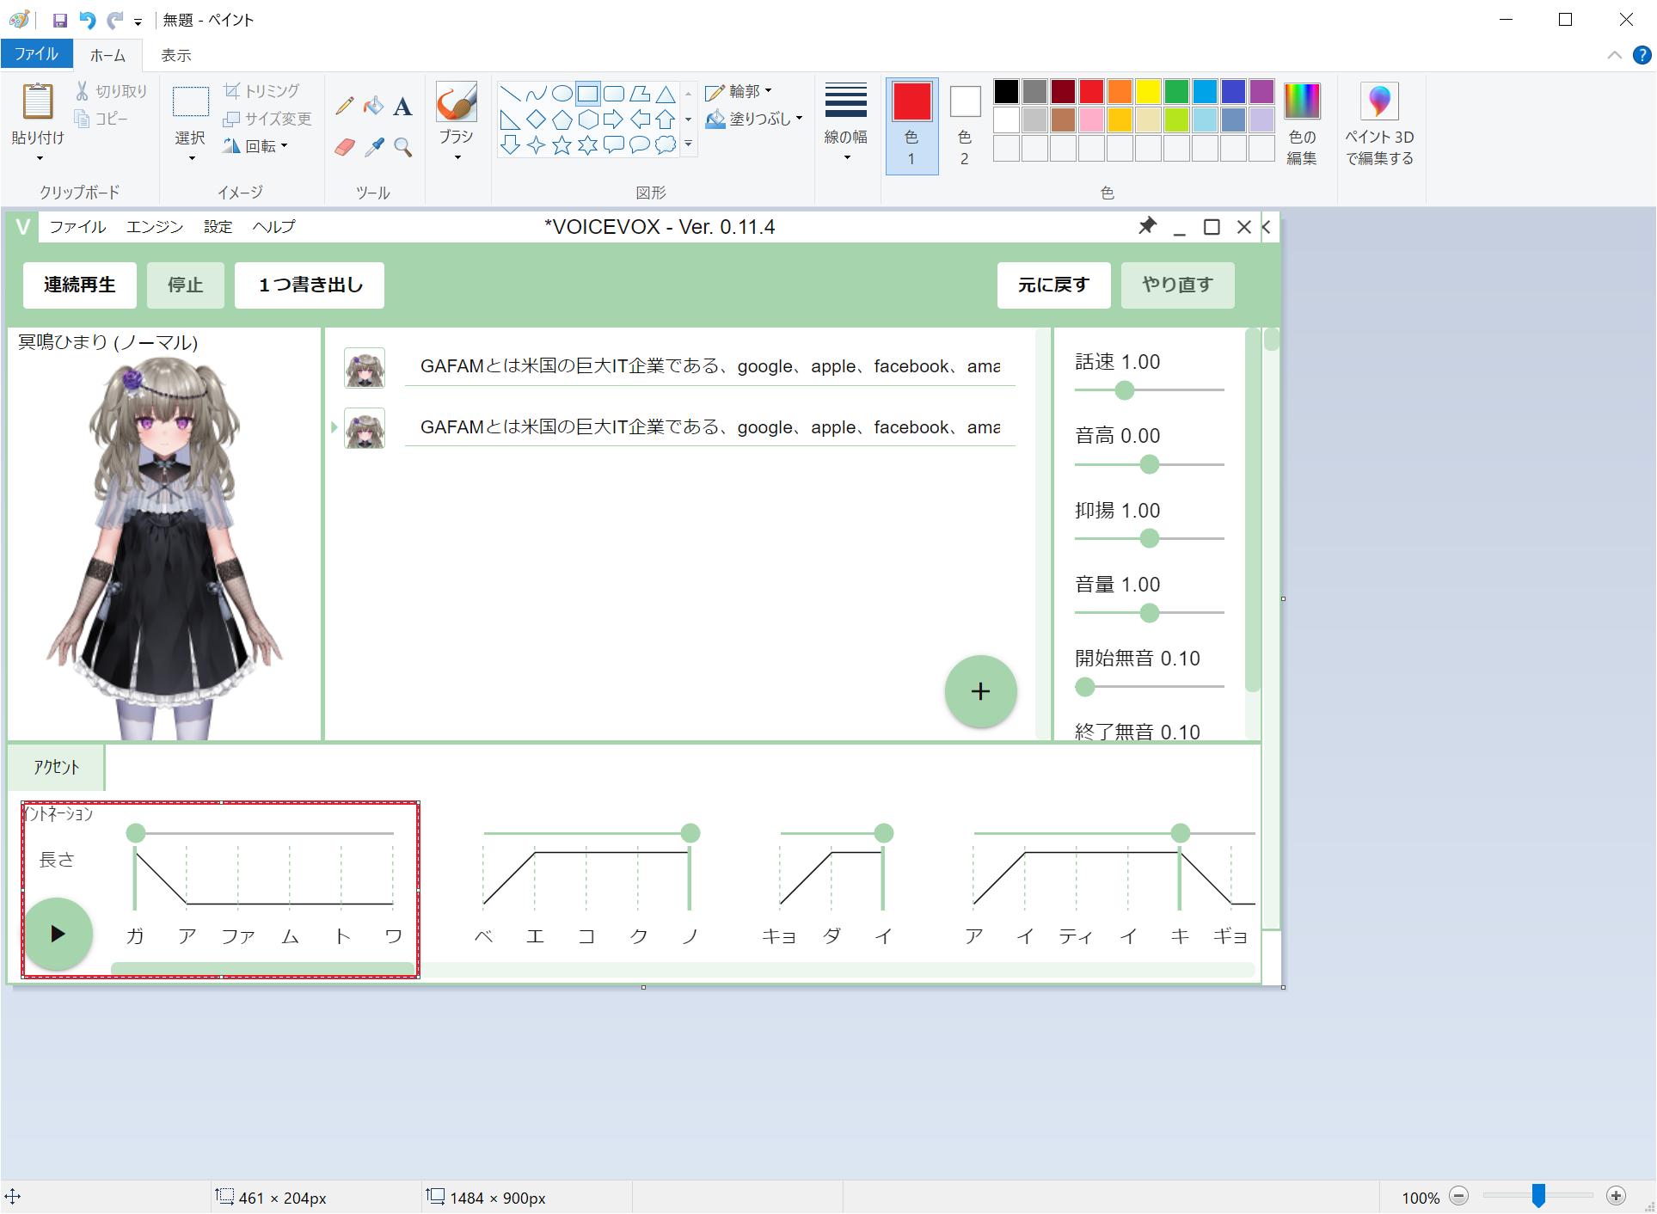1657x1214 pixels.
Task: Choose the Curve shape
Action: point(536,94)
